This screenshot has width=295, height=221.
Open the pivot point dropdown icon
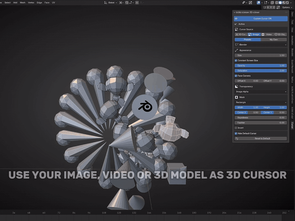[x=120, y=2]
